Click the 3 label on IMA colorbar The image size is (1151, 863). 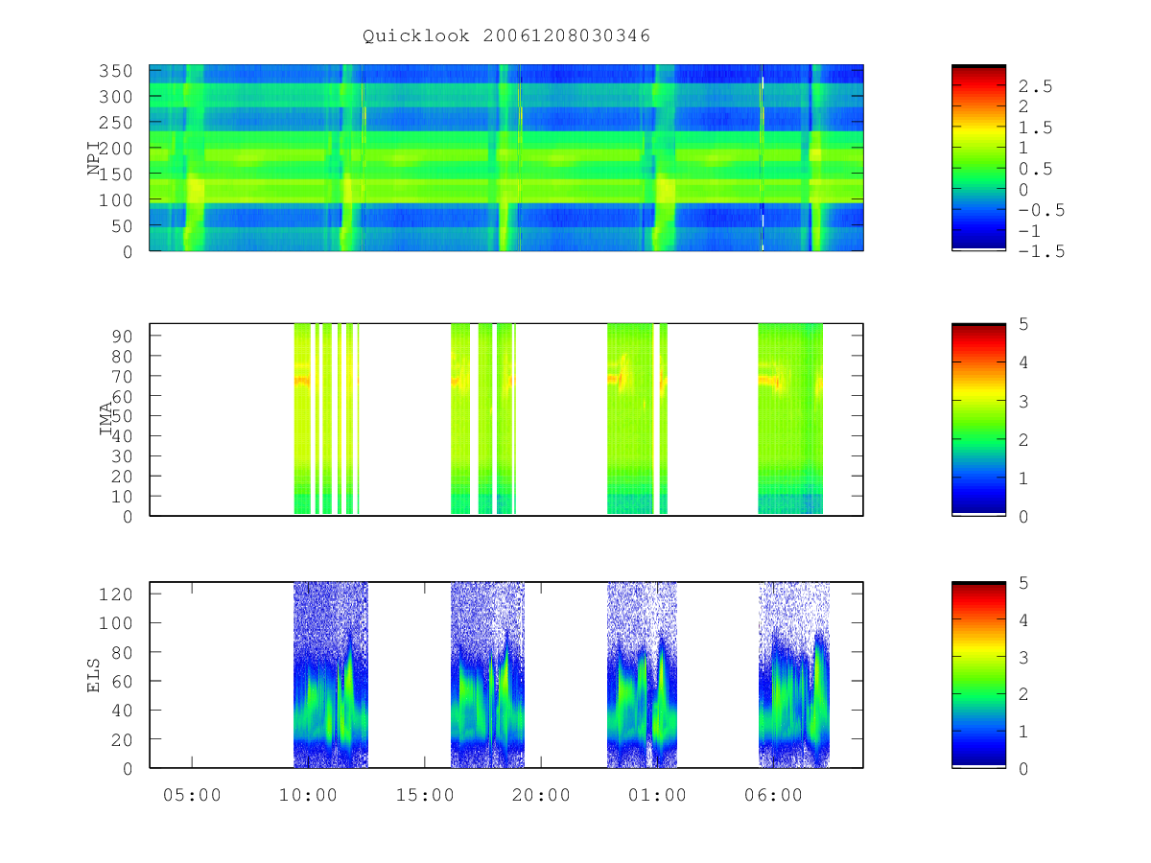click(1024, 401)
